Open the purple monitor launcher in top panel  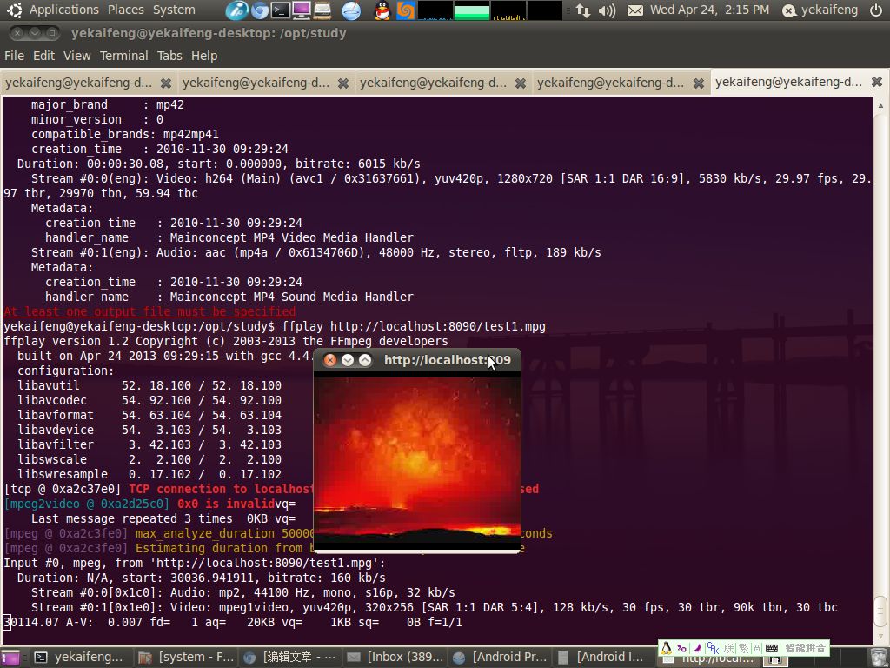(302, 10)
